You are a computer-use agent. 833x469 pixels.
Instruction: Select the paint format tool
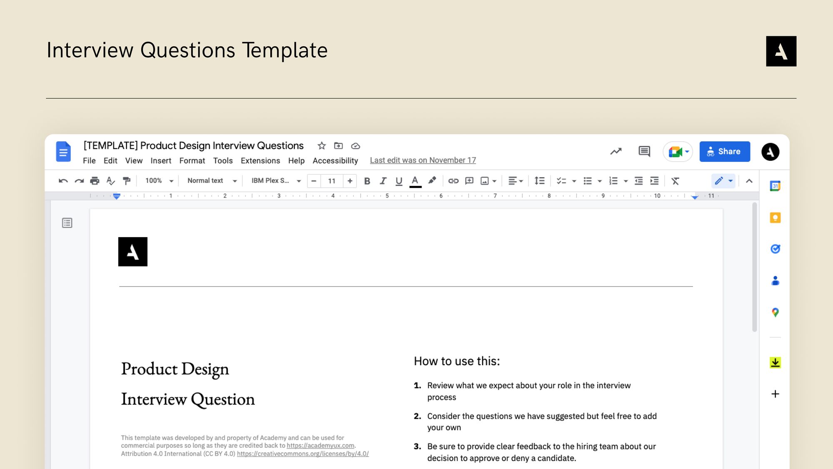126,181
